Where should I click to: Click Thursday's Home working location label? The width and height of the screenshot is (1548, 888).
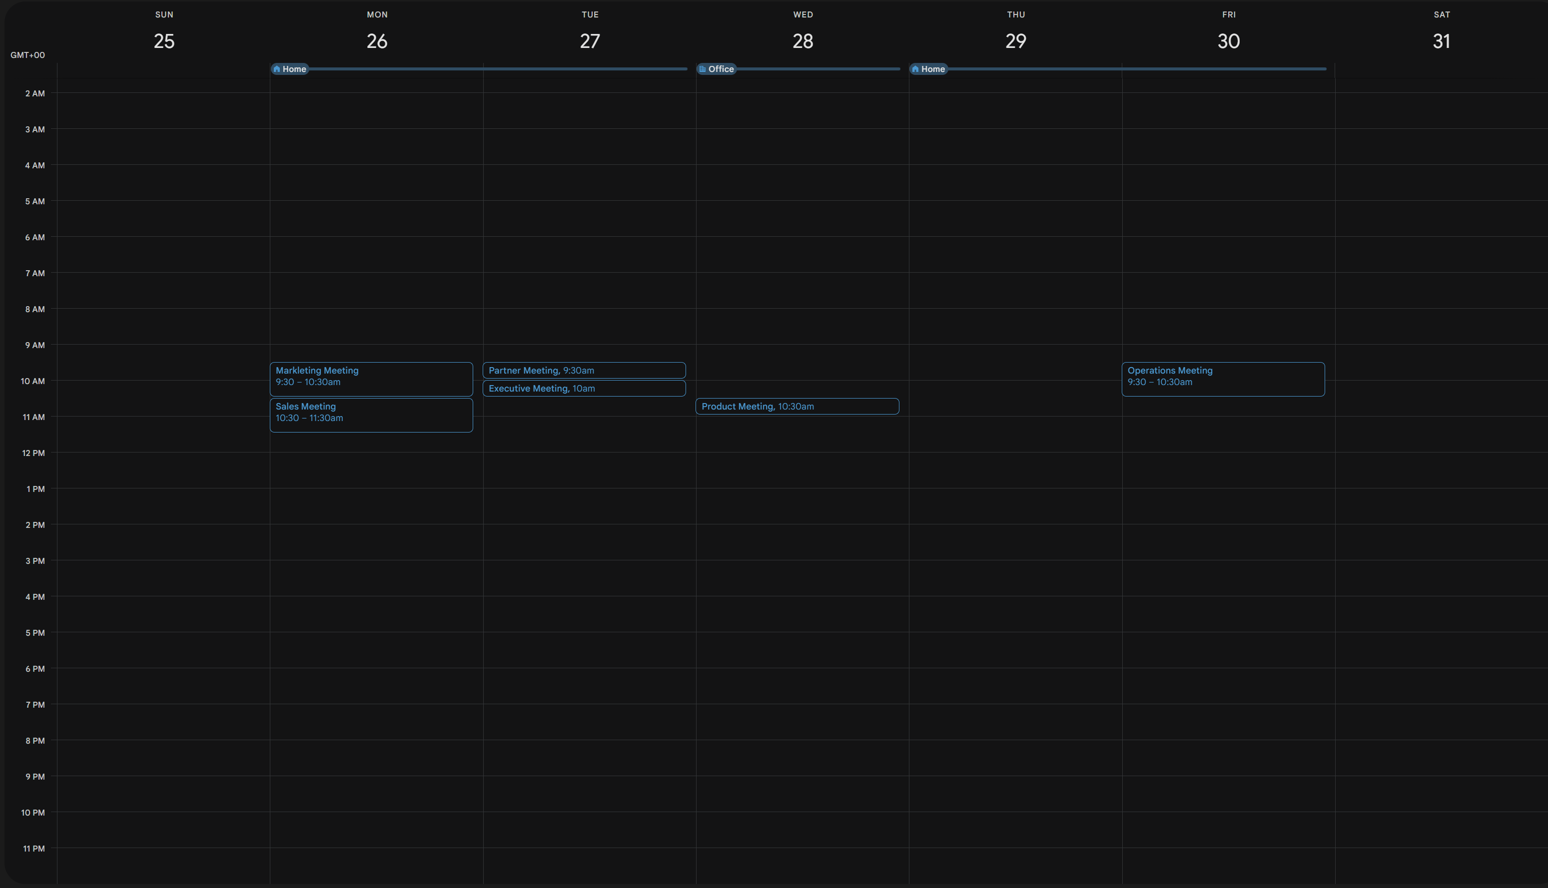[x=933, y=69]
